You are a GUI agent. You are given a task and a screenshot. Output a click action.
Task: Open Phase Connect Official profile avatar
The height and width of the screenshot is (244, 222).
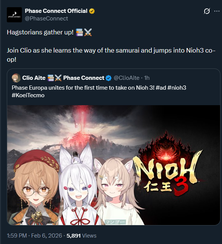tap(14, 15)
